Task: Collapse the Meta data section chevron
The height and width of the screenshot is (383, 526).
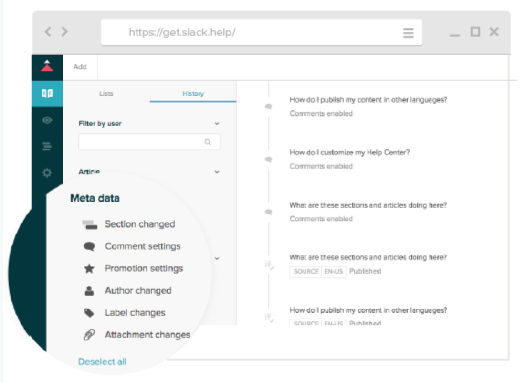Action: 217,258
